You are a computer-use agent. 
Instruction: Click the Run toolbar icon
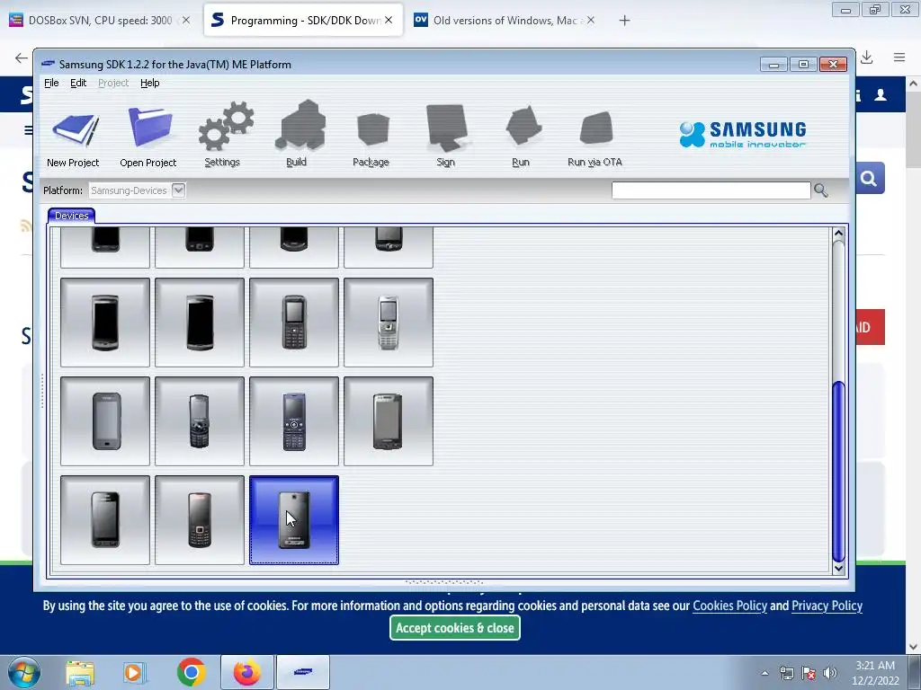523,125
